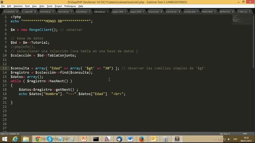Viewport: 255px width, 143px height.
Task: Click the Sublime Text taskbar icon
Action: [x=177, y=139]
